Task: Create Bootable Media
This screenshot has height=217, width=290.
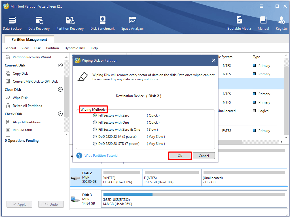Action: pos(239,23)
